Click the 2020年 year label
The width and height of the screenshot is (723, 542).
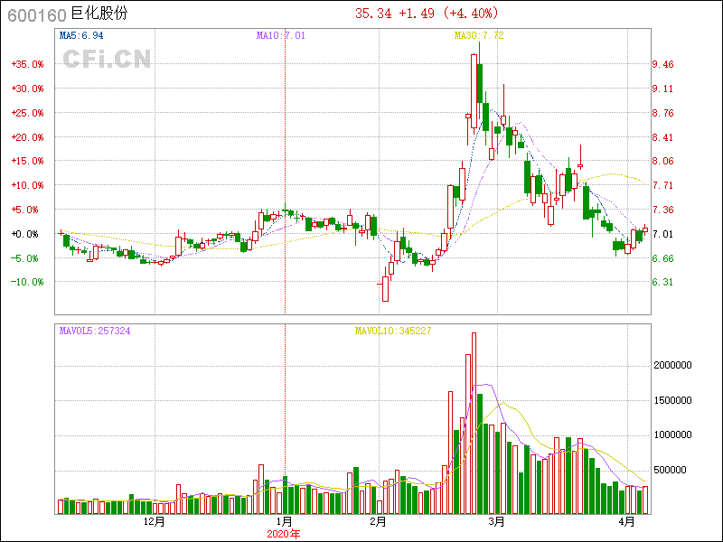(x=283, y=534)
